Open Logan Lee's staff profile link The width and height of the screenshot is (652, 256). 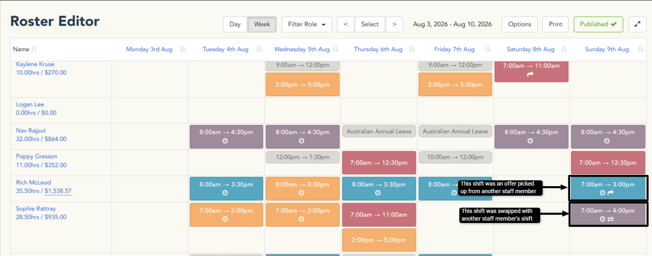[30, 104]
